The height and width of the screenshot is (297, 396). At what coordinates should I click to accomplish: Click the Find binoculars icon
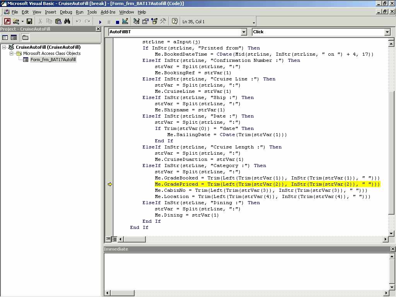(67, 22)
